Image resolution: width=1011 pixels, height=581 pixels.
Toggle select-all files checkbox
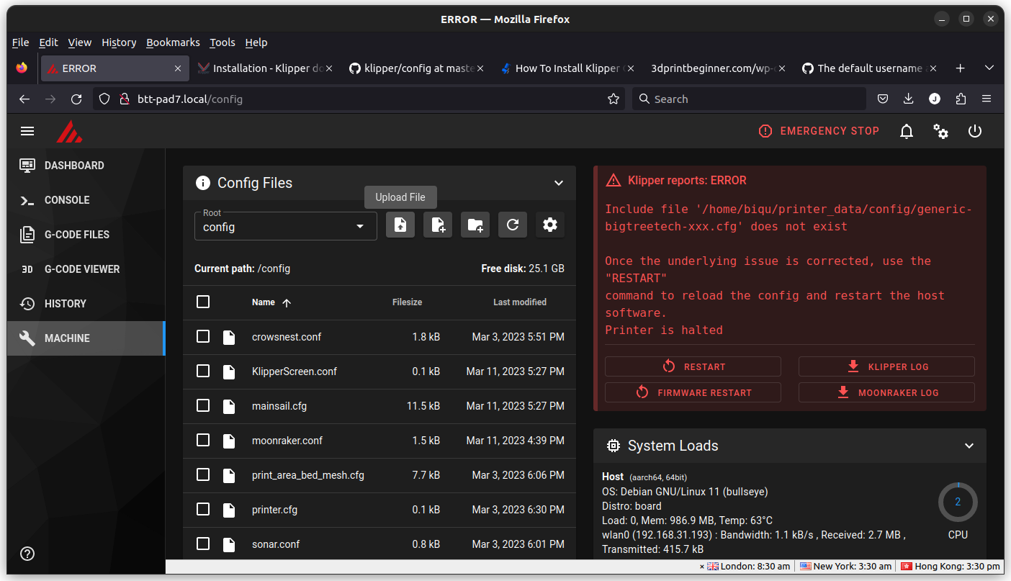tap(203, 302)
